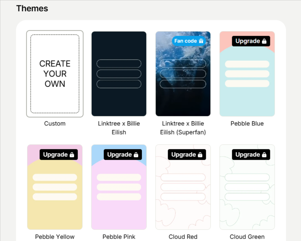The width and height of the screenshot is (301, 241).
Task: Click the Themes heading
Action: (x=32, y=8)
